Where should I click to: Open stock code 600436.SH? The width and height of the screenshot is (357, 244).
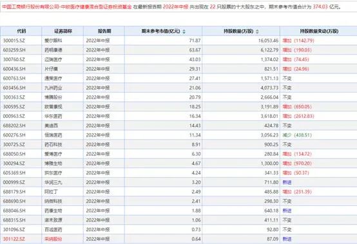[x=14, y=69]
